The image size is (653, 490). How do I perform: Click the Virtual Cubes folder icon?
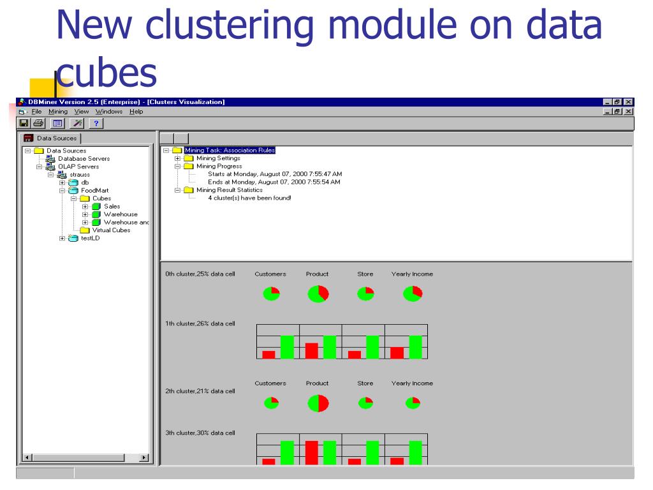(85, 230)
